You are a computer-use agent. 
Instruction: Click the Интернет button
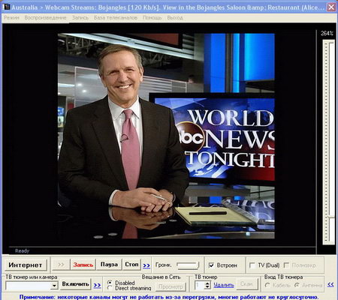coord(26,265)
